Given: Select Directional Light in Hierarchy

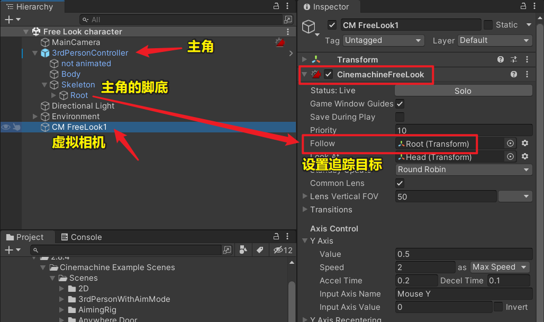Looking at the screenshot, I should (x=83, y=106).
